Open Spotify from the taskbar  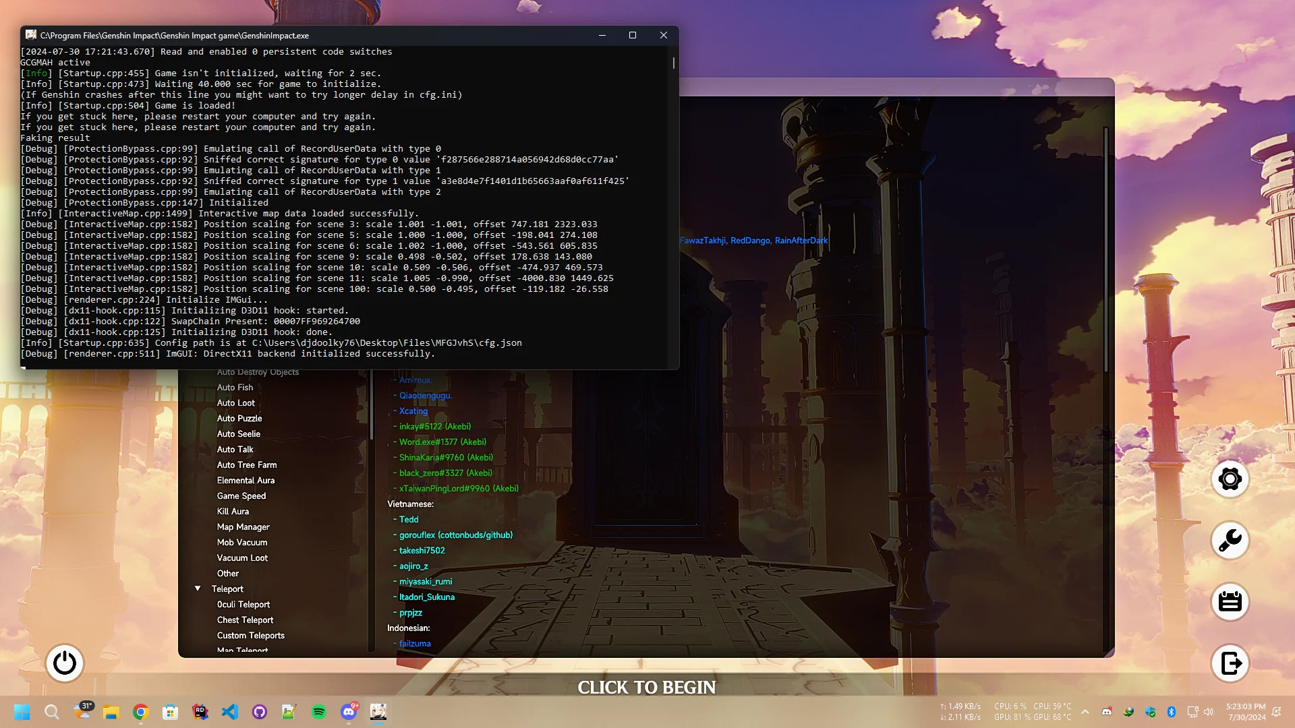319,712
